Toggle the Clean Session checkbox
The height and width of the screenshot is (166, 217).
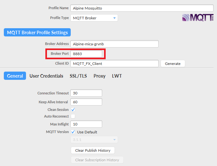pyautogui.click(x=73, y=110)
